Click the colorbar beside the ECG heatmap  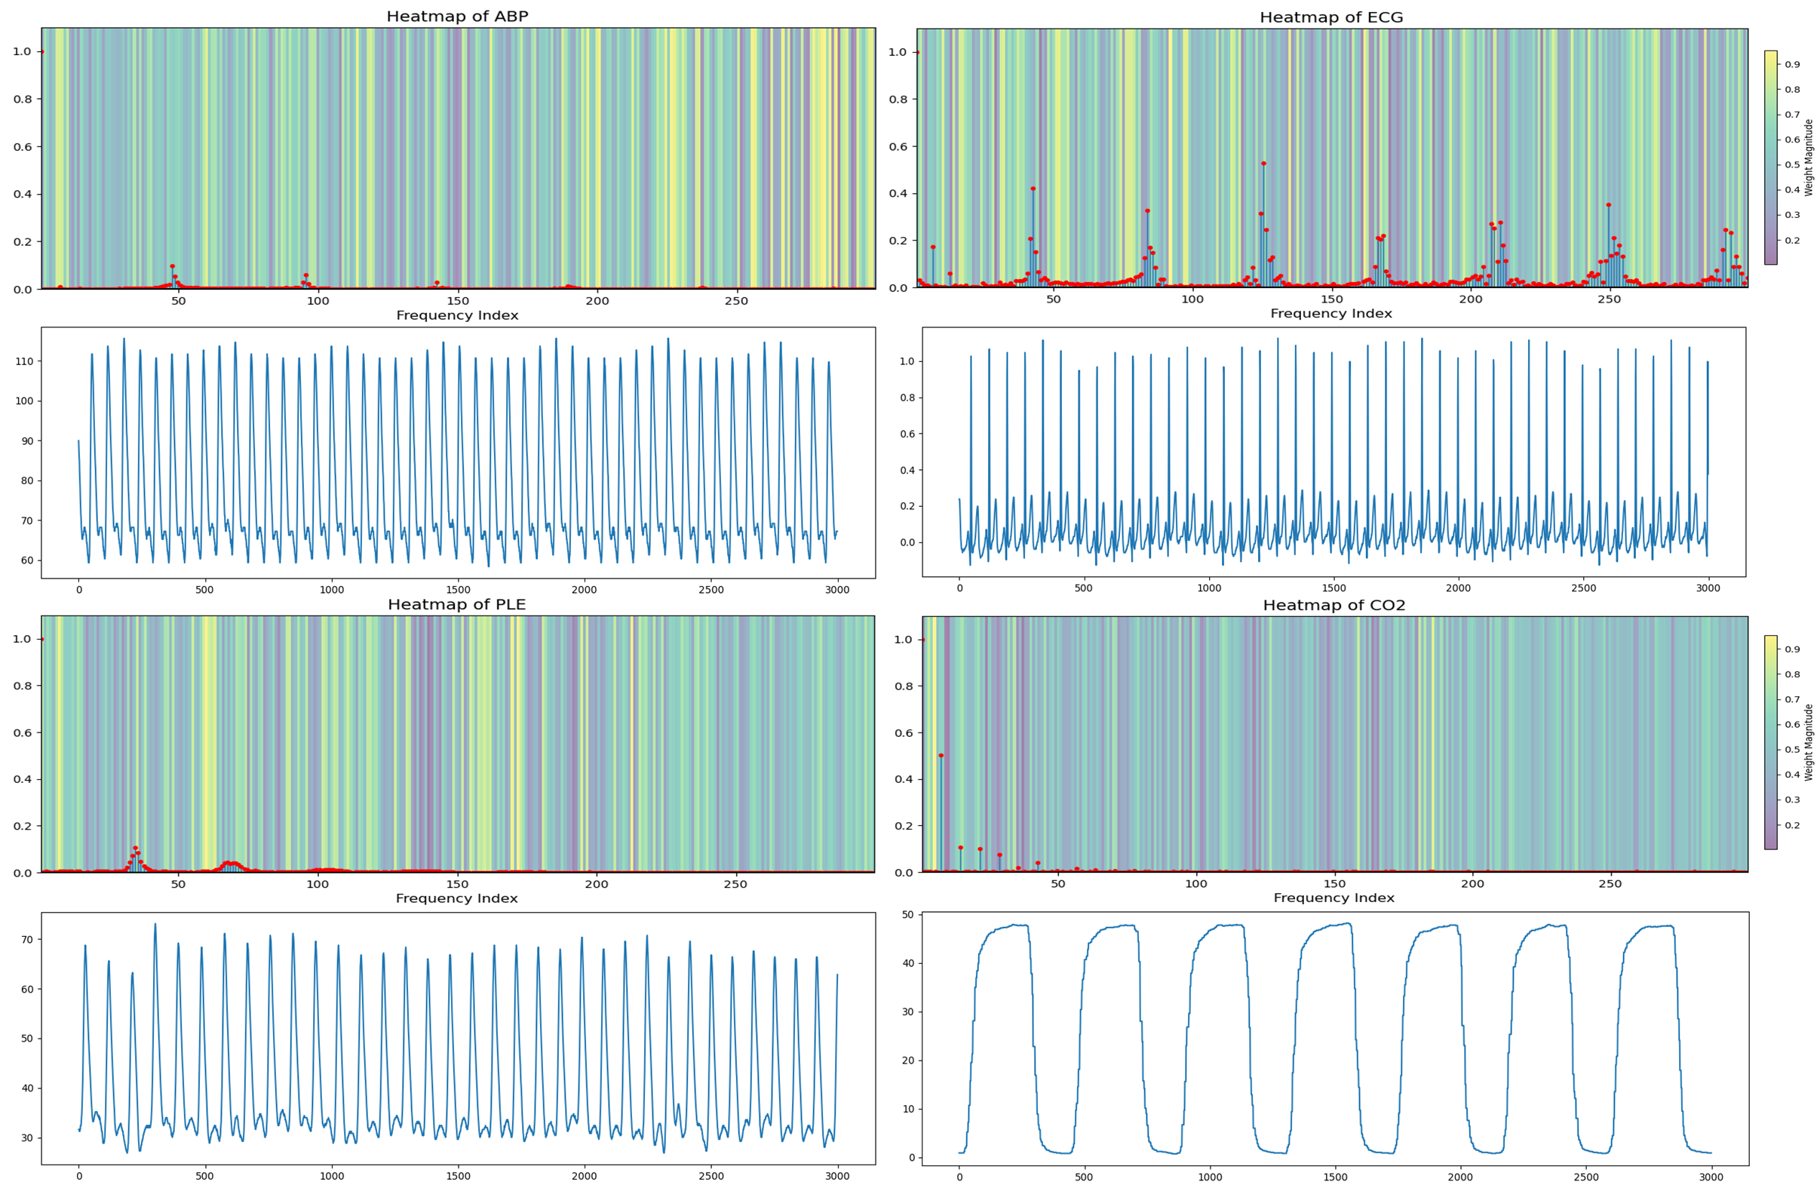click(x=1770, y=157)
